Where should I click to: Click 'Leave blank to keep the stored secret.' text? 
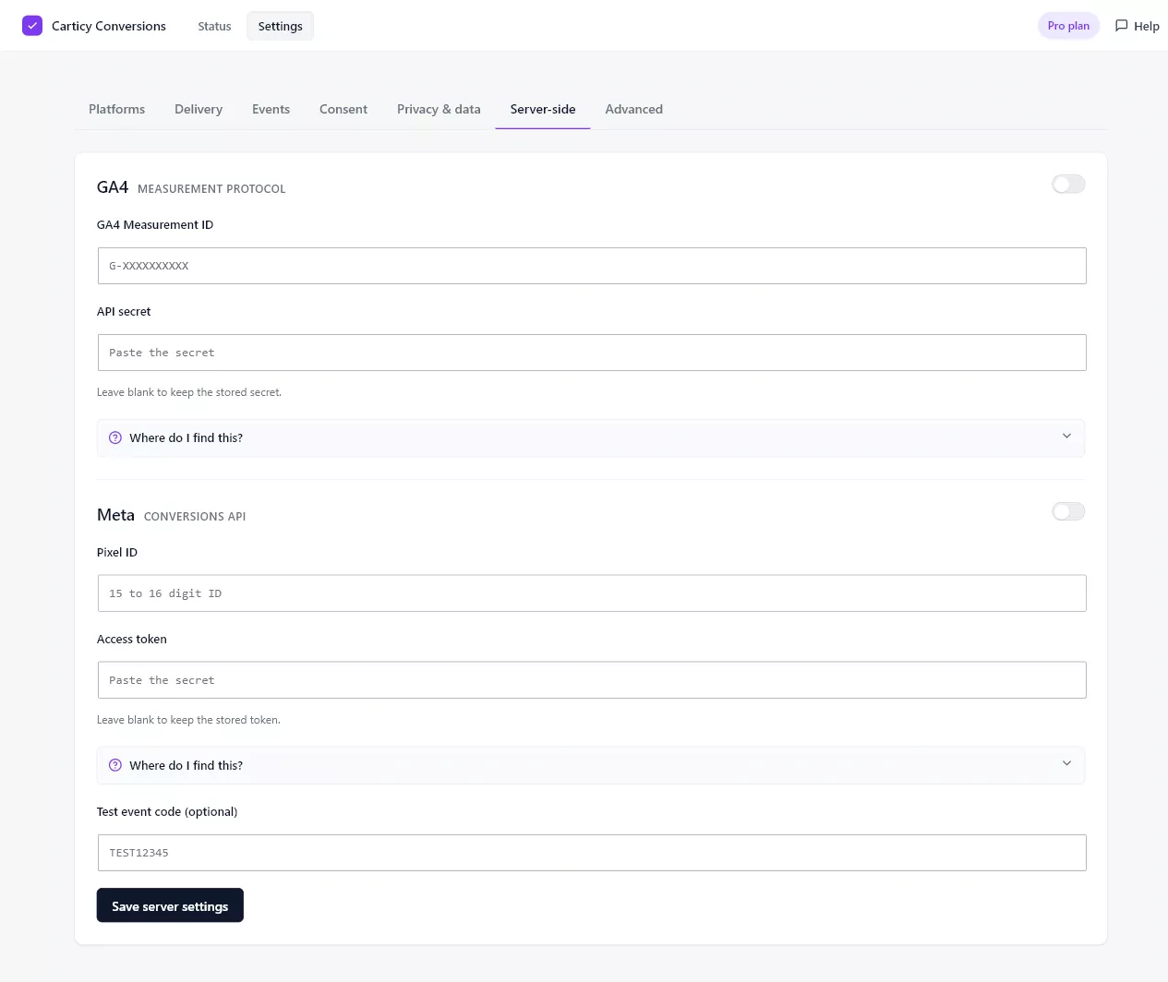pos(189,392)
